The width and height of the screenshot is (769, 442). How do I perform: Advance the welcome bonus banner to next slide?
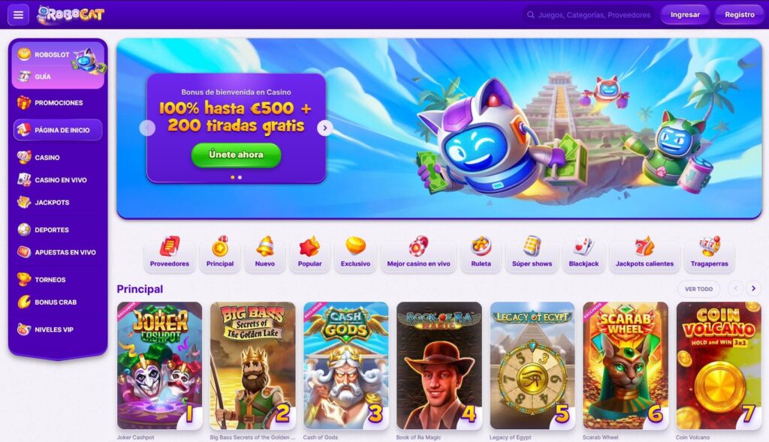pyautogui.click(x=324, y=128)
